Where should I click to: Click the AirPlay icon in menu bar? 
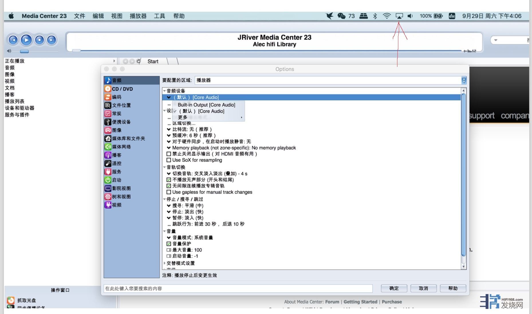(399, 16)
